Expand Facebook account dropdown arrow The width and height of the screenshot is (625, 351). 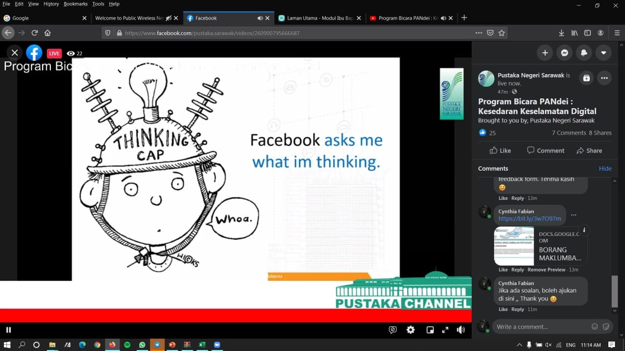604,53
